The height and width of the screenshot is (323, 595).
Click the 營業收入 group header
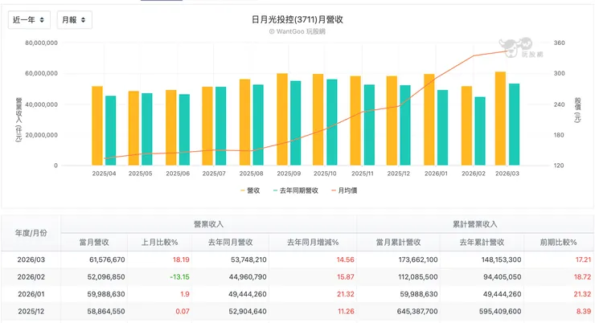[209, 224]
